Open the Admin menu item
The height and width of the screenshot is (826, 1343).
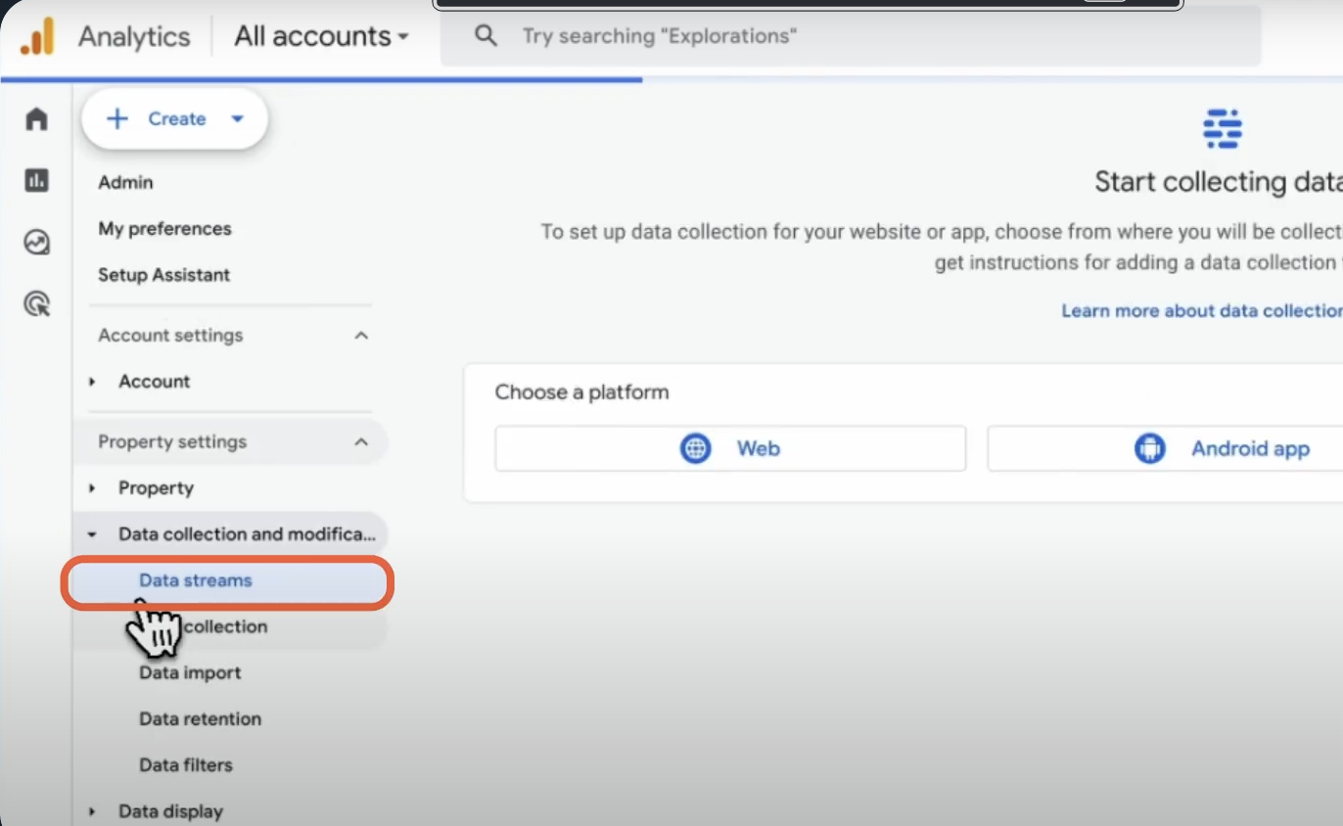coord(125,182)
